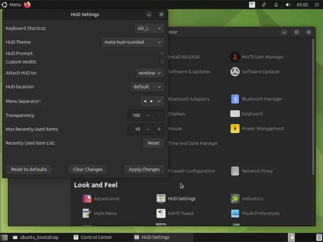The height and width of the screenshot is (242, 323).
Task: Open the volume control in the top panel
Action: (x=288, y=5)
